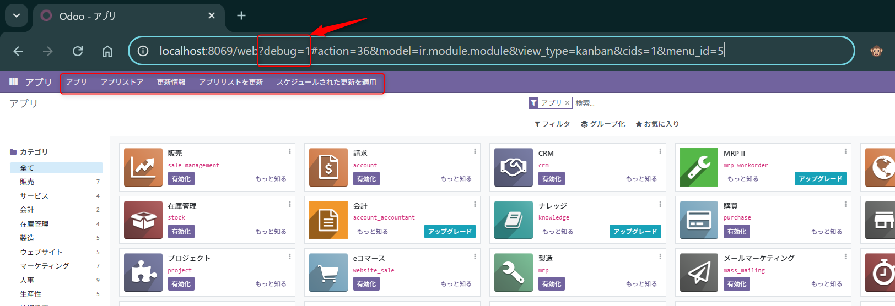This screenshot has height=306, width=895.
Task: Open a new browser tab
Action: pyautogui.click(x=241, y=15)
